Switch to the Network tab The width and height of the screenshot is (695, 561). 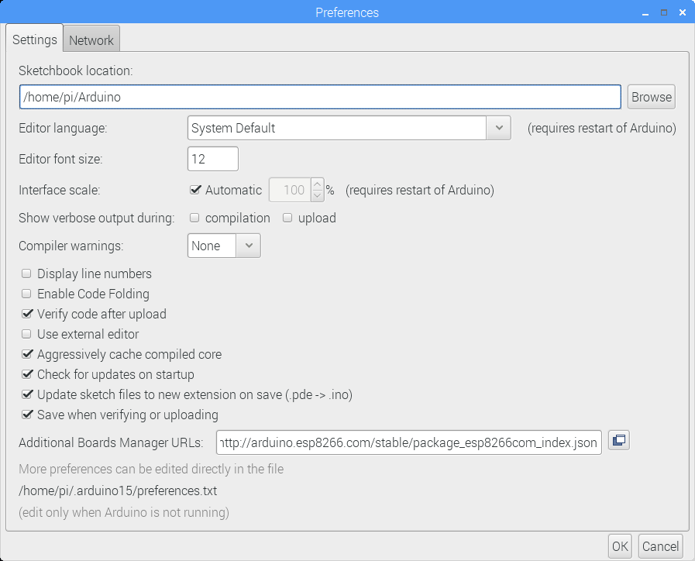tap(91, 40)
